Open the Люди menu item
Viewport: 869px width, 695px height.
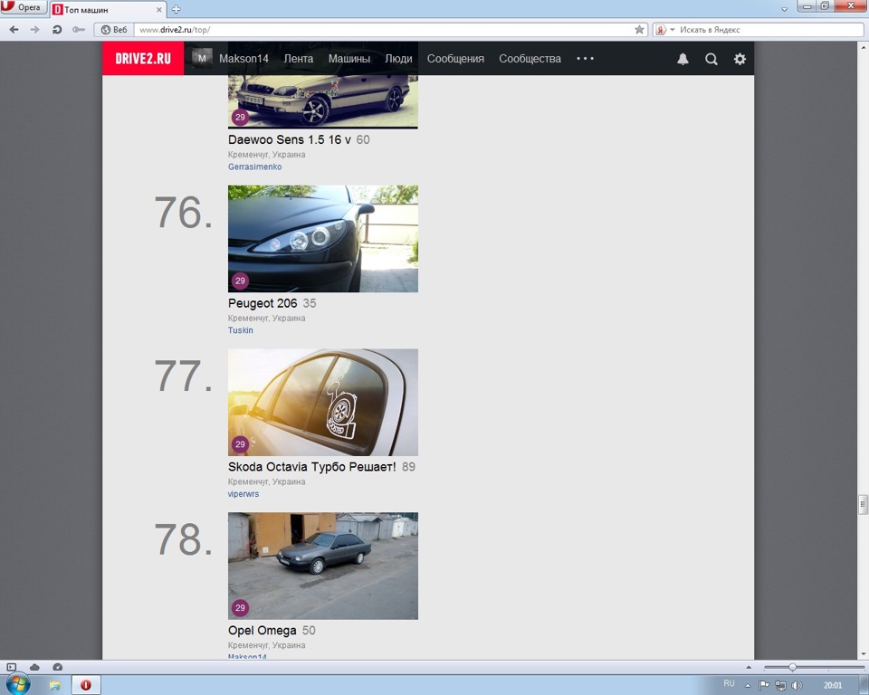pos(398,58)
